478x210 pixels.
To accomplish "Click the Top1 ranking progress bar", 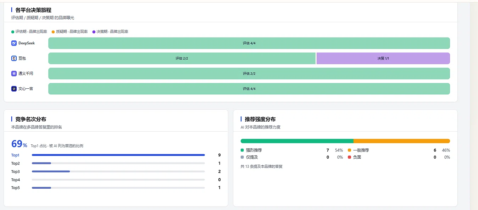I will 118,155.
